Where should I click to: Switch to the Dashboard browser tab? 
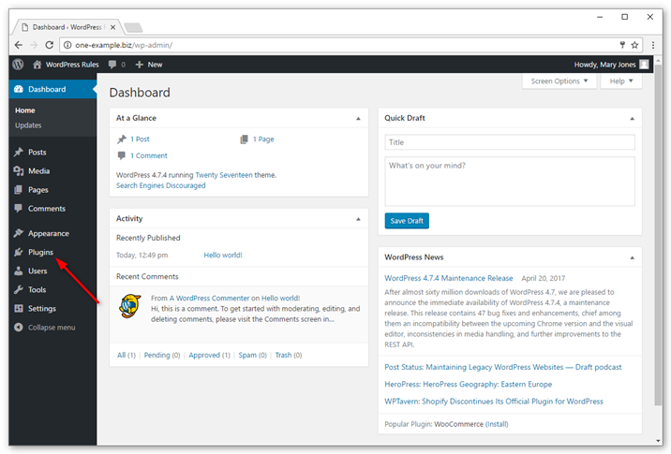pyautogui.click(x=67, y=27)
